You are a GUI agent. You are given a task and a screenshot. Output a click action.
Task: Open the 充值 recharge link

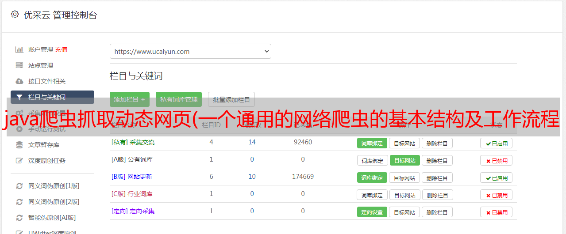(x=61, y=49)
